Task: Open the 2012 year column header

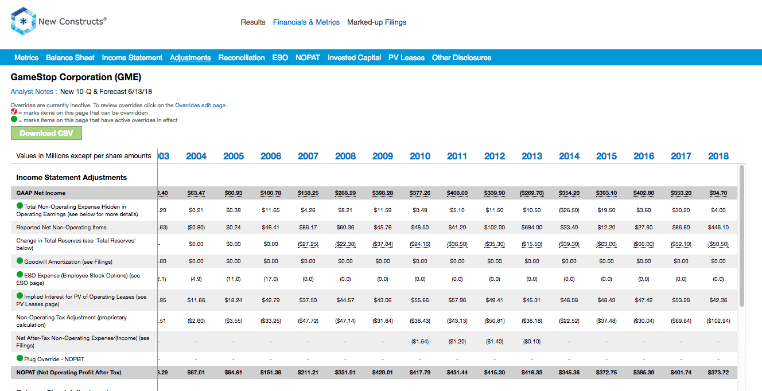Action: click(495, 156)
